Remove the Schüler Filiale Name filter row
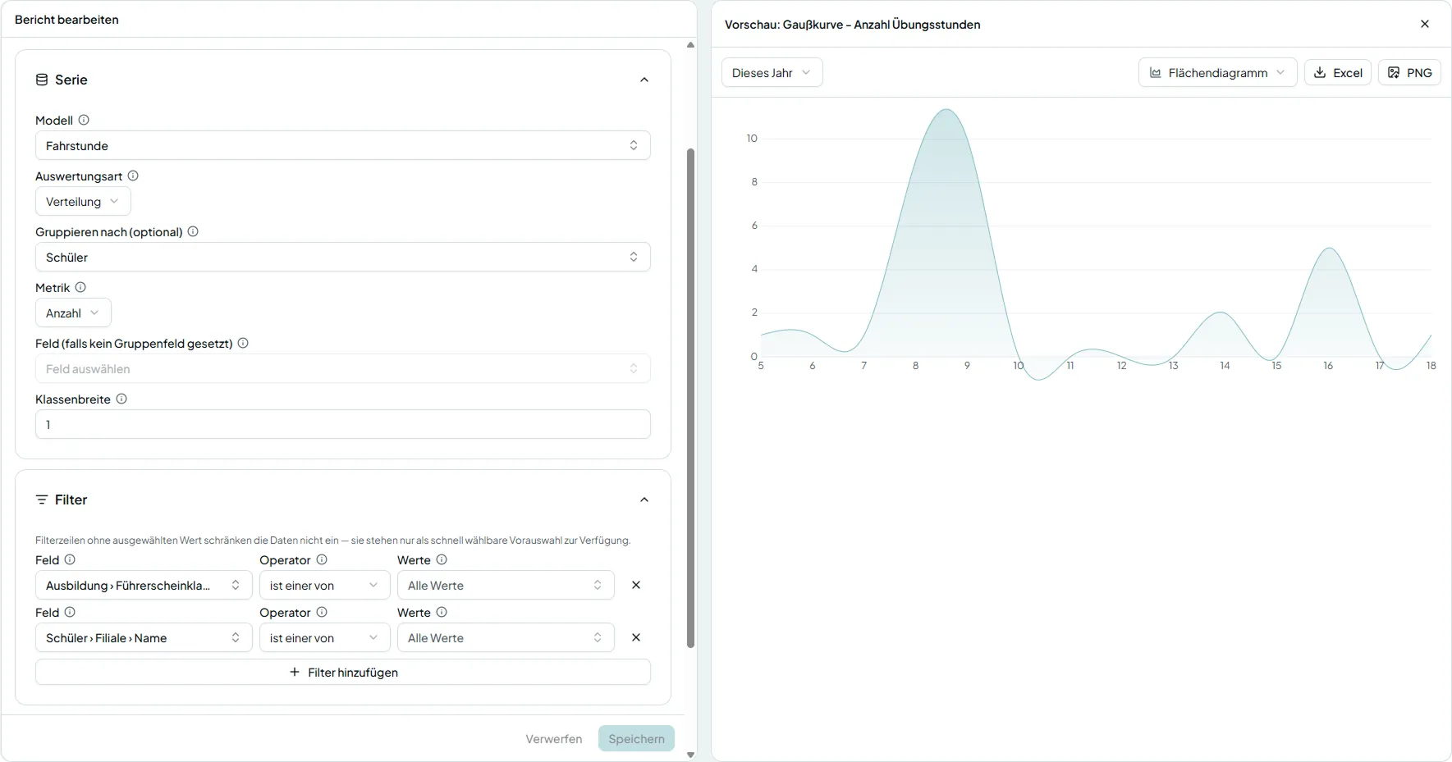This screenshot has width=1452, height=762. [x=636, y=637]
